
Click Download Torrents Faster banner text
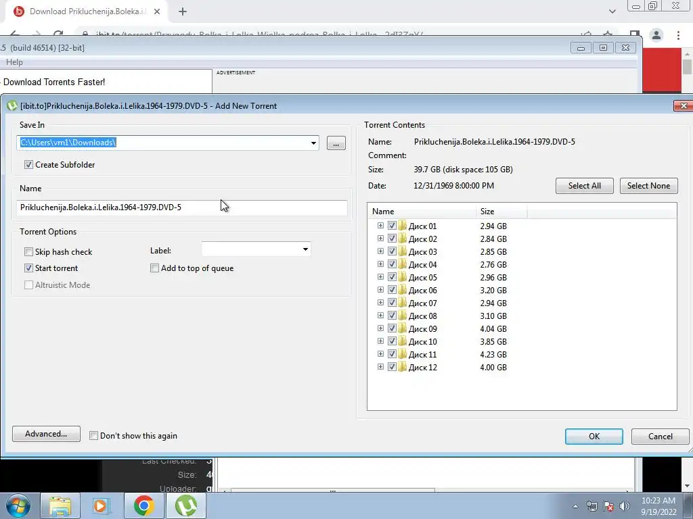point(54,82)
